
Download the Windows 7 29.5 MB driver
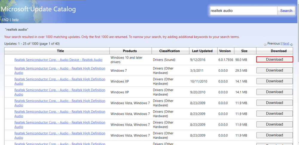tap(274, 70)
